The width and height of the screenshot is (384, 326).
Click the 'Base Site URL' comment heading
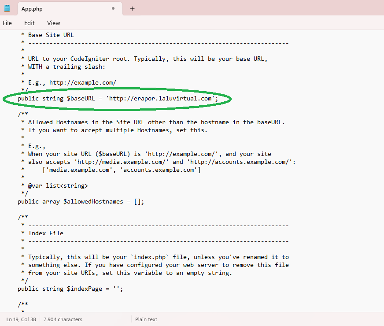(x=51, y=35)
